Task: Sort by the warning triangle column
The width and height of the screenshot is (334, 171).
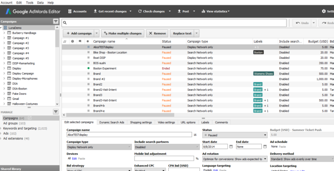Action: [x=65, y=41]
